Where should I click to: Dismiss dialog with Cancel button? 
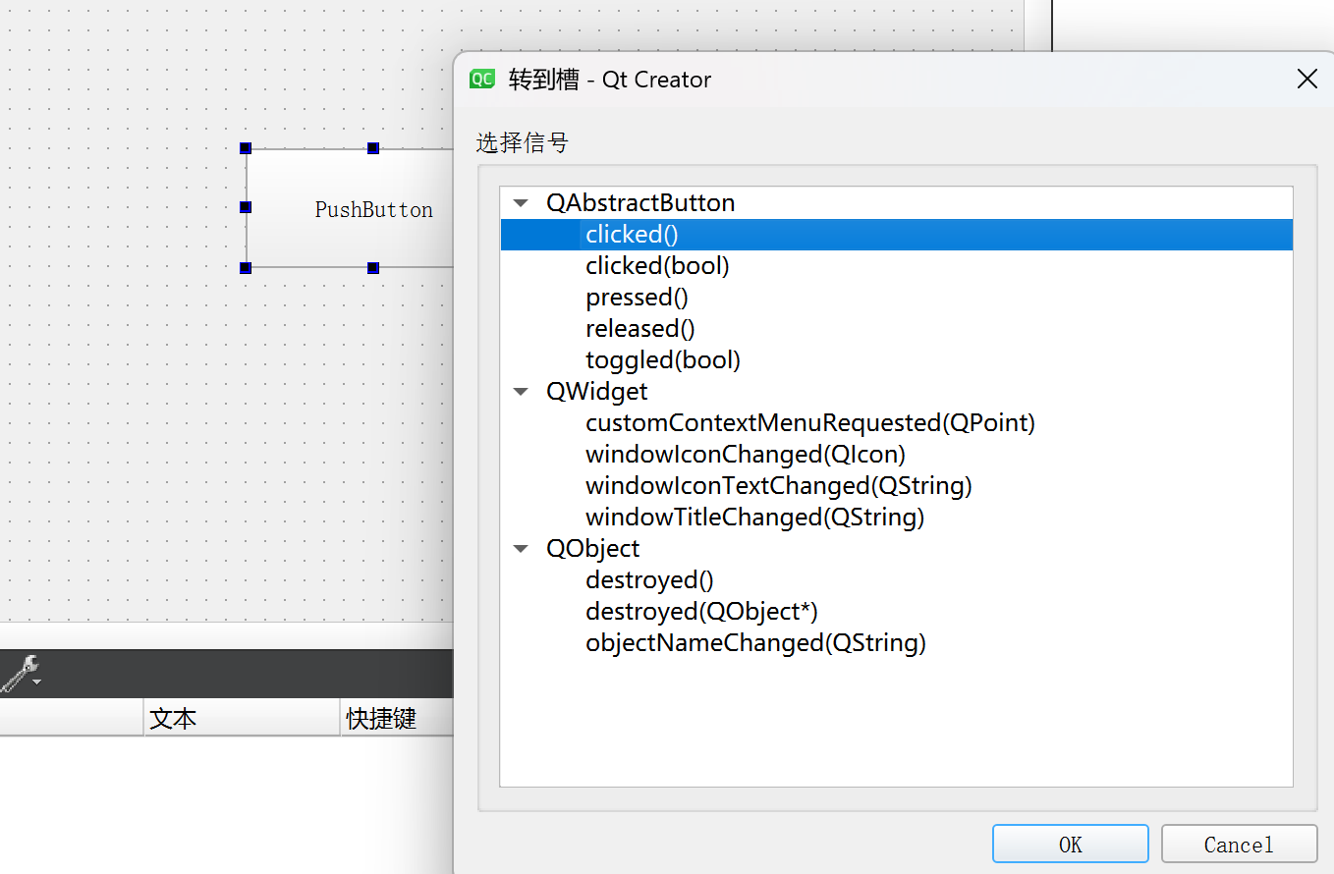1239,845
